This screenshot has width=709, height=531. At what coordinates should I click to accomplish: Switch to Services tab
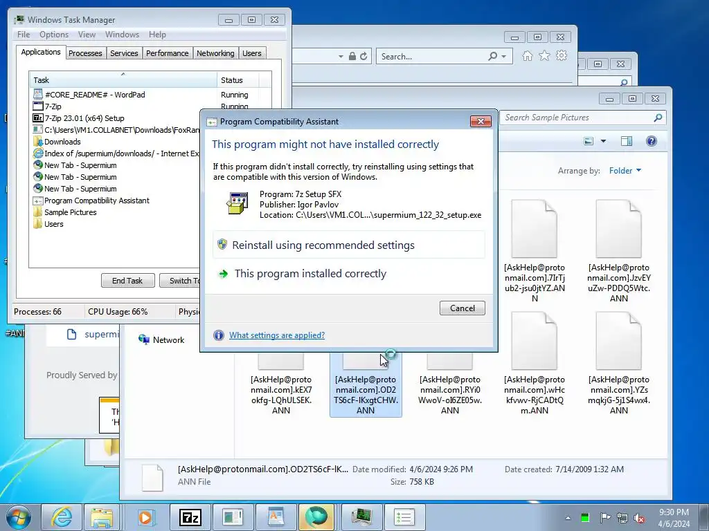(125, 53)
